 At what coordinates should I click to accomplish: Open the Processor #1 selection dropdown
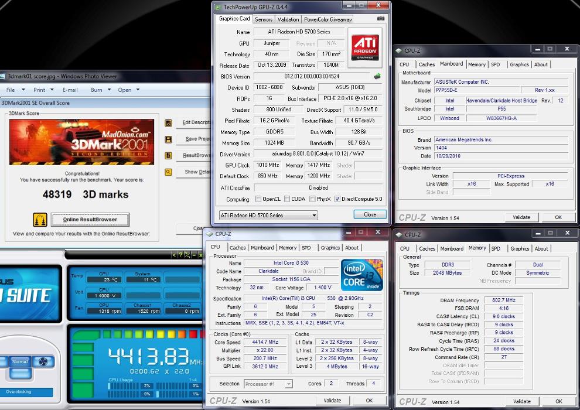tap(268, 384)
